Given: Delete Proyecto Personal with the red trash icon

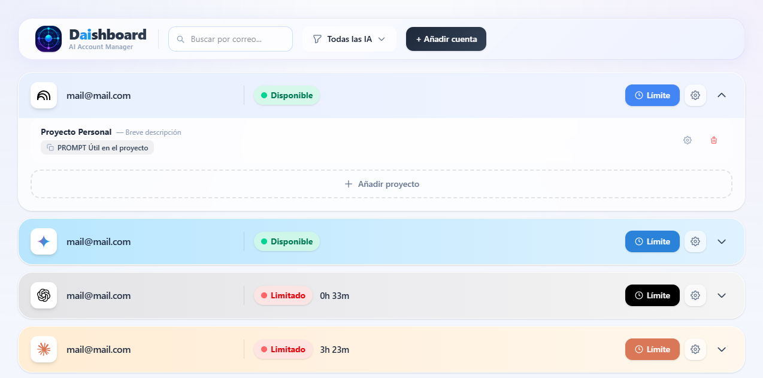Looking at the screenshot, I should coord(714,140).
